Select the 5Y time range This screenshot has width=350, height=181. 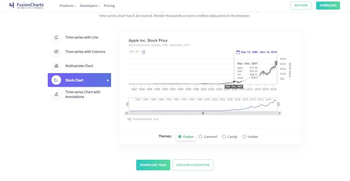point(137,52)
